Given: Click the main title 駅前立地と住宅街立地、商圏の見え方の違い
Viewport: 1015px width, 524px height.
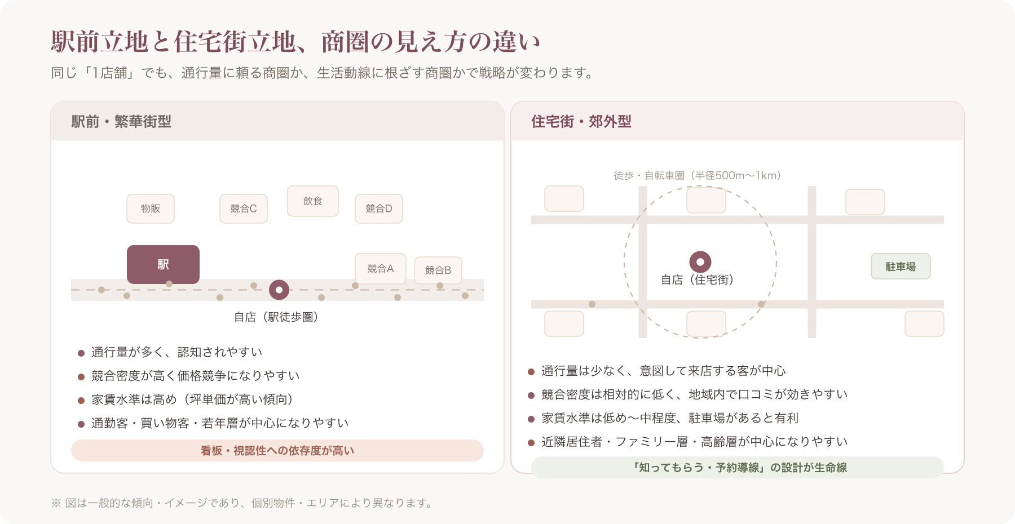Looking at the screenshot, I should coord(296,42).
